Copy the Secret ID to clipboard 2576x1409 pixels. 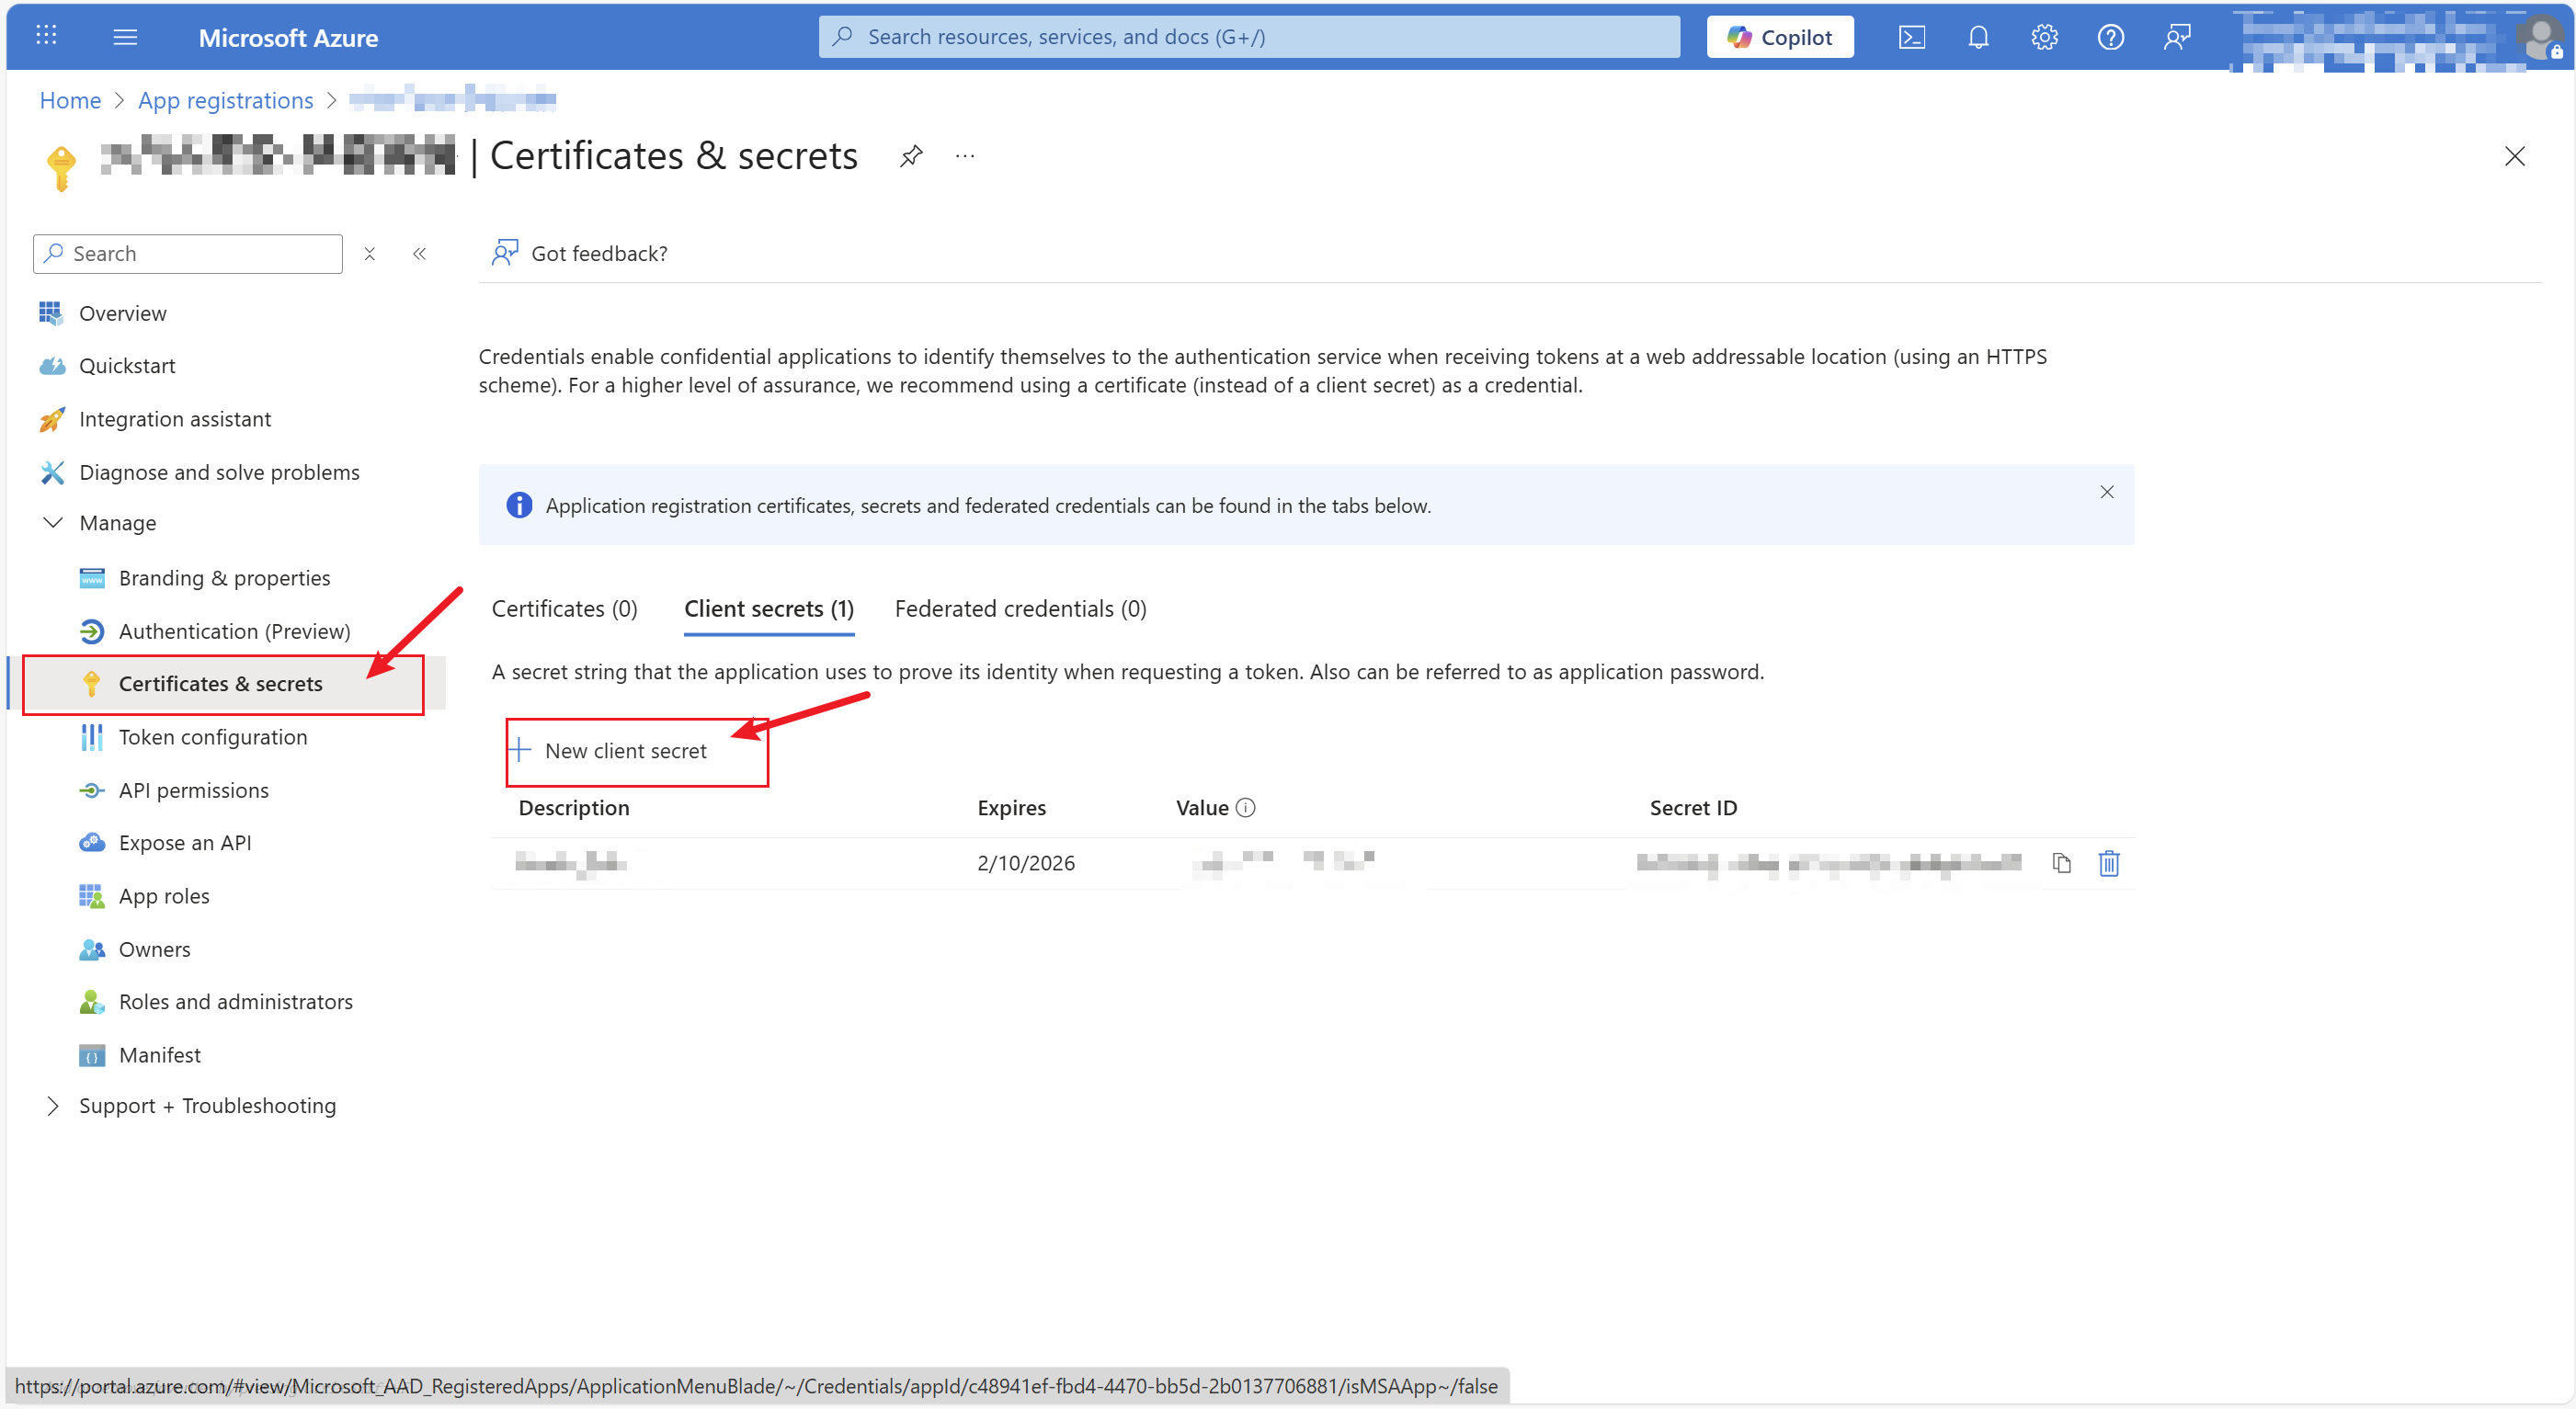pos(2061,863)
